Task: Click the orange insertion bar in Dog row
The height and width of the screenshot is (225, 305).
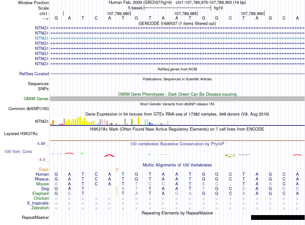Action: [x=117, y=188]
